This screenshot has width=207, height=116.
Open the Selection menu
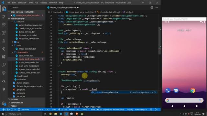(x=22, y=3)
